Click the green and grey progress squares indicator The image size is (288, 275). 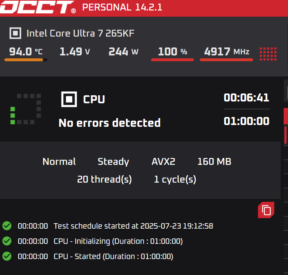click(x=26, y=109)
